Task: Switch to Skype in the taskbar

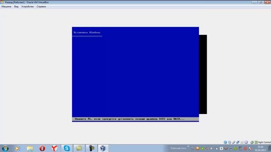Action: 67,148
